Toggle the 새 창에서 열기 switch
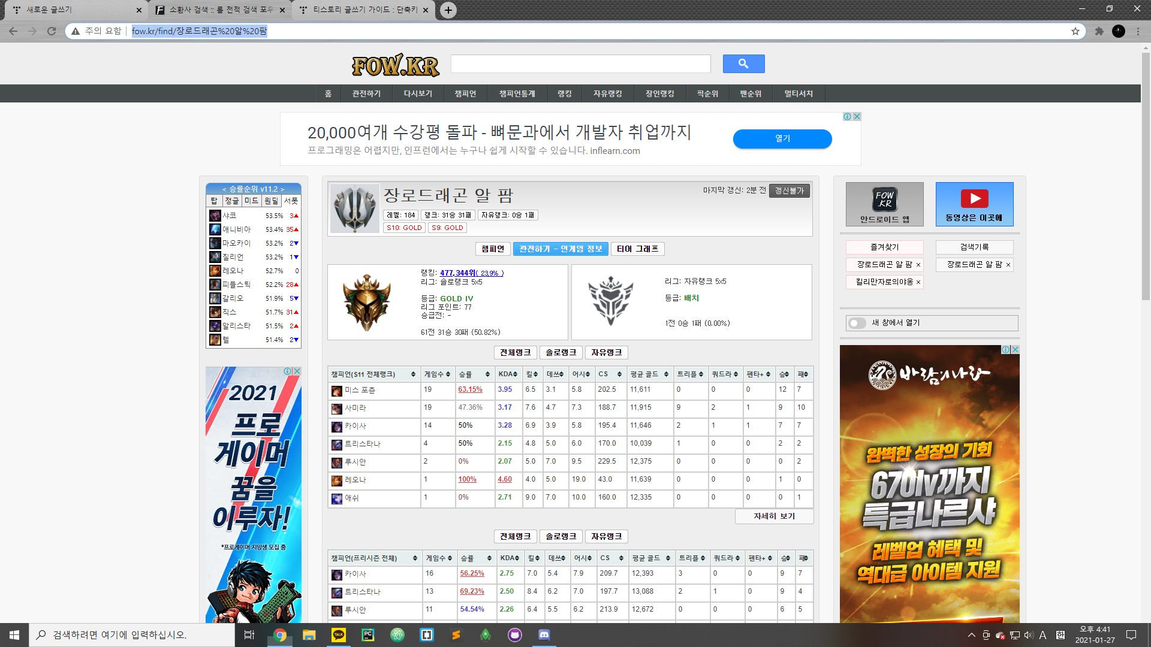Image resolution: width=1151 pixels, height=647 pixels. point(857,323)
